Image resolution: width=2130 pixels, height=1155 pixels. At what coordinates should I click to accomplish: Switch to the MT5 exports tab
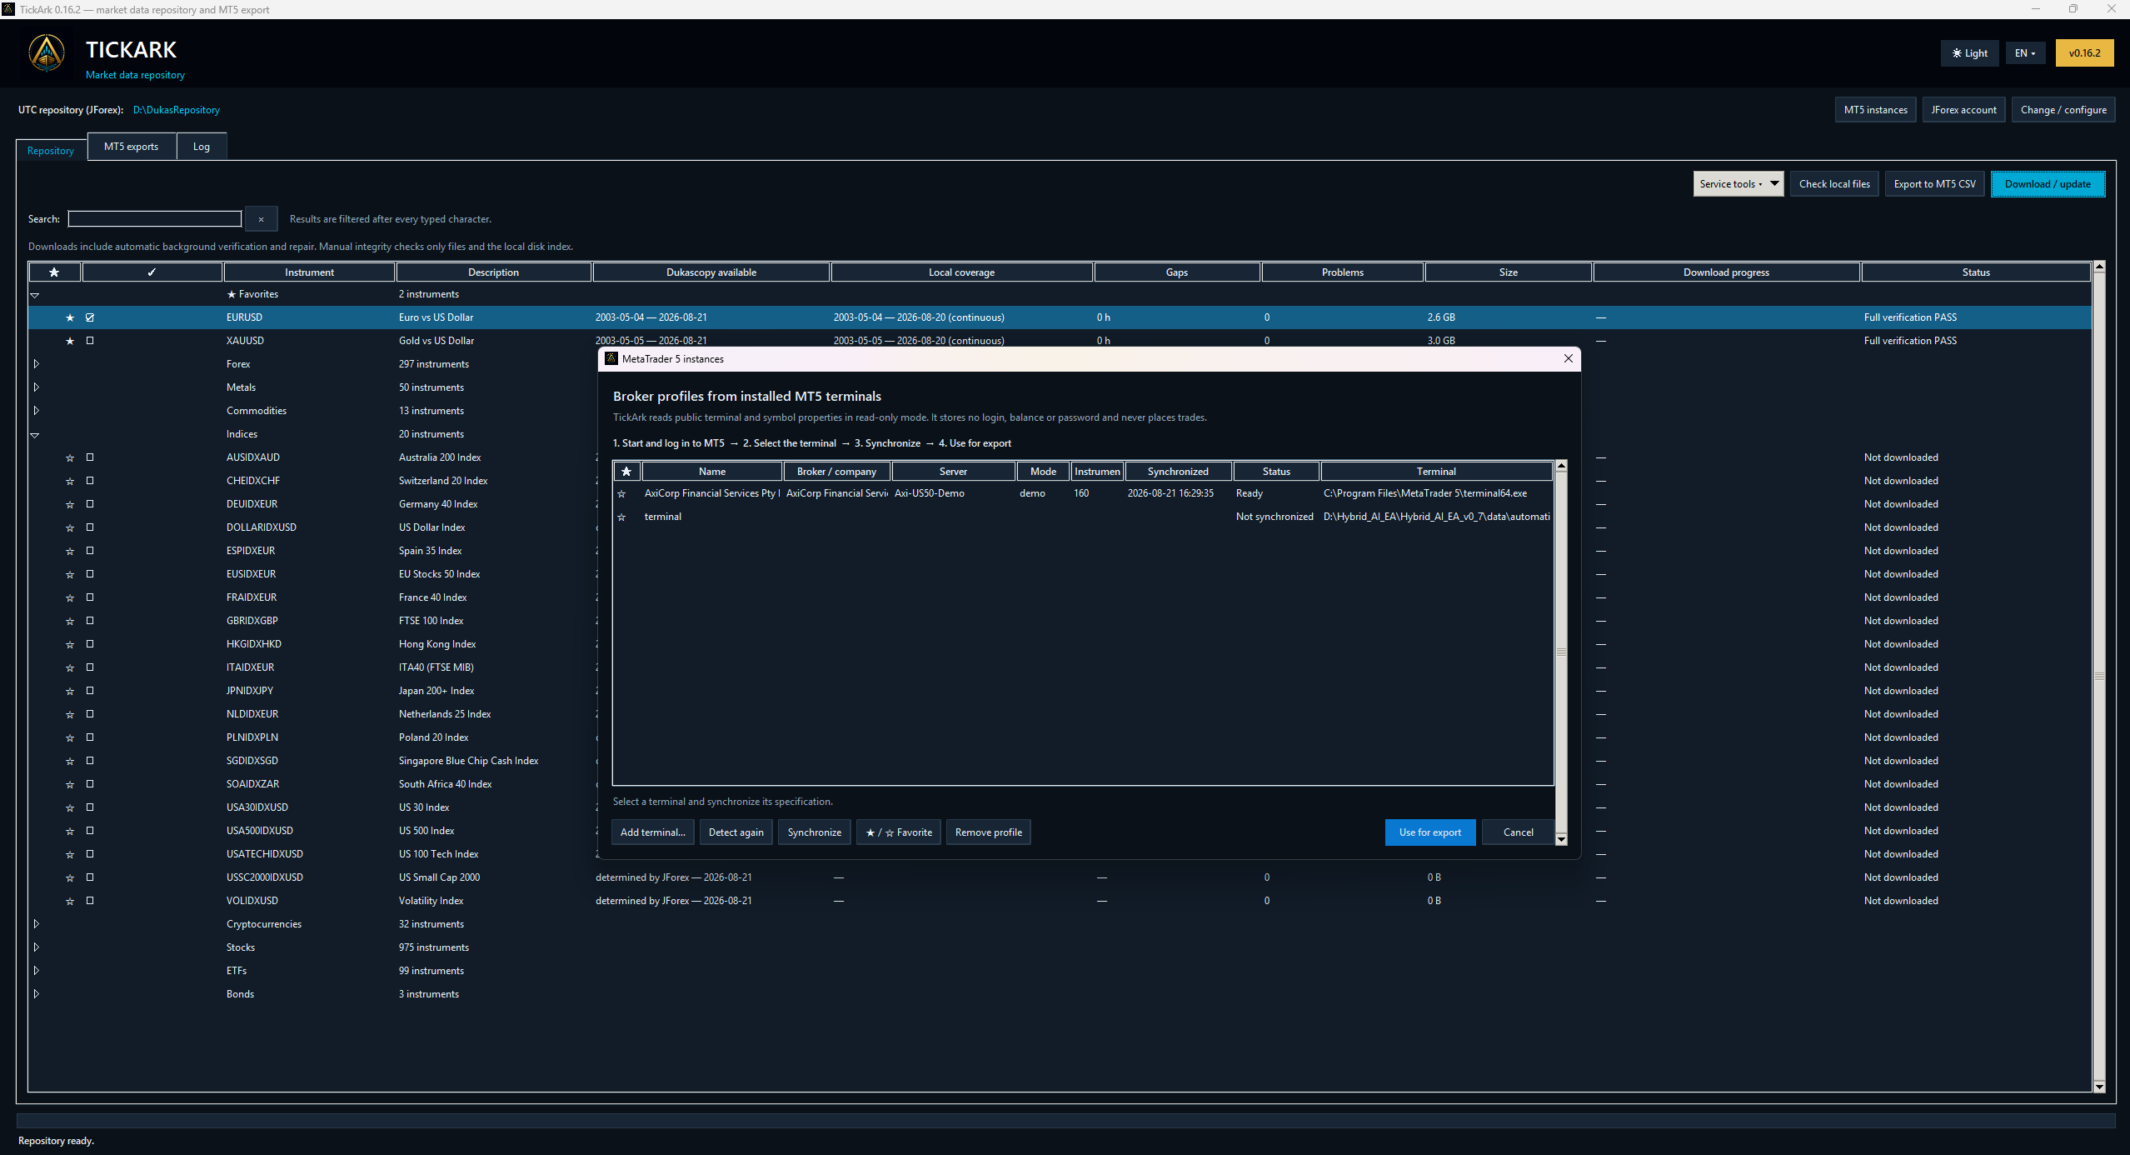click(x=131, y=147)
